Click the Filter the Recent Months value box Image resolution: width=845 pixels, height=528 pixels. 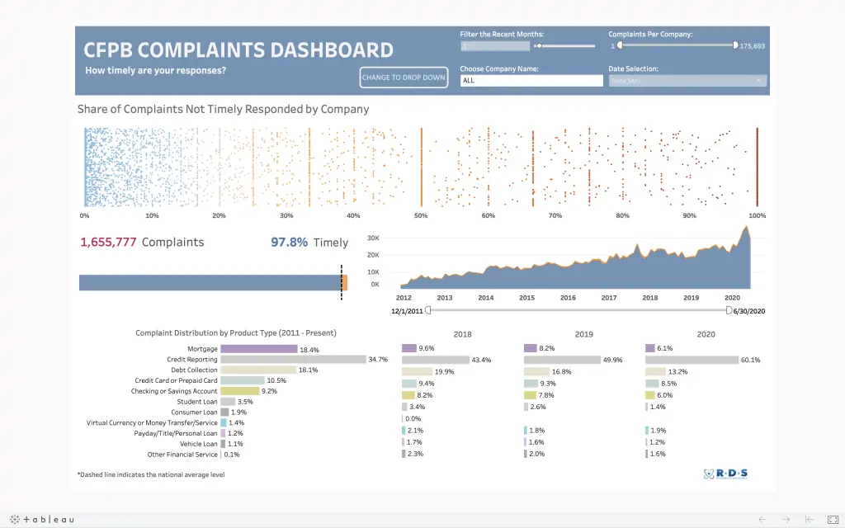[x=495, y=46]
